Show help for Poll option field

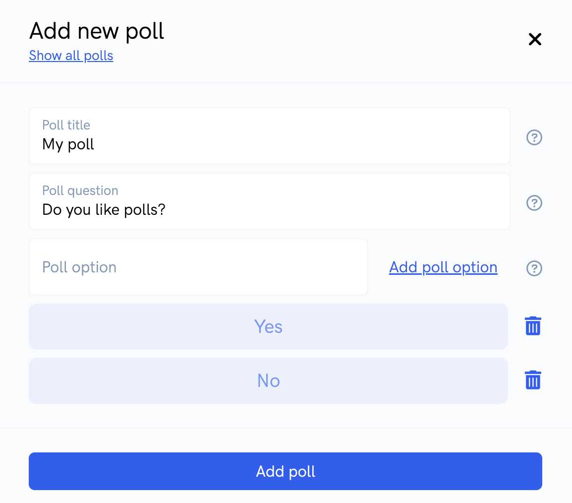(x=534, y=268)
